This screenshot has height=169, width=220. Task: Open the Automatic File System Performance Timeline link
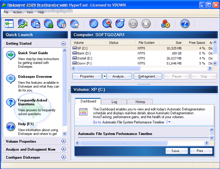click(x=133, y=122)
